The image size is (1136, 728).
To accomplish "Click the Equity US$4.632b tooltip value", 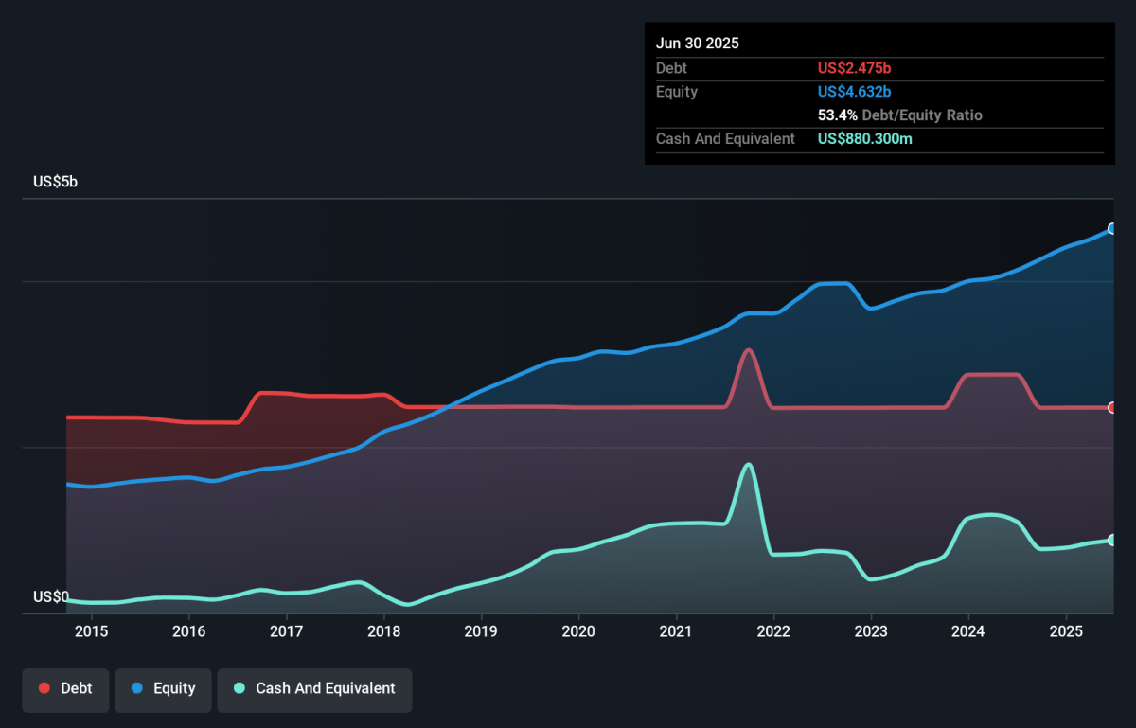I will pos(855,92).
